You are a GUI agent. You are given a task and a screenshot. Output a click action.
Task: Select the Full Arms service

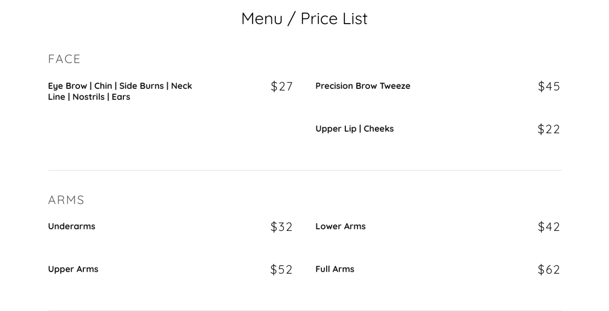pos(334,269)
